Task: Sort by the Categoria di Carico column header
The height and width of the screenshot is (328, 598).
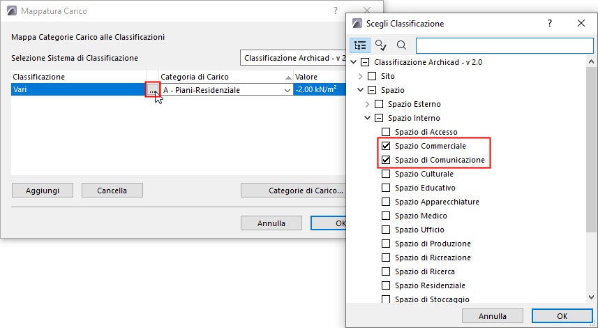Action: point(223,77)
